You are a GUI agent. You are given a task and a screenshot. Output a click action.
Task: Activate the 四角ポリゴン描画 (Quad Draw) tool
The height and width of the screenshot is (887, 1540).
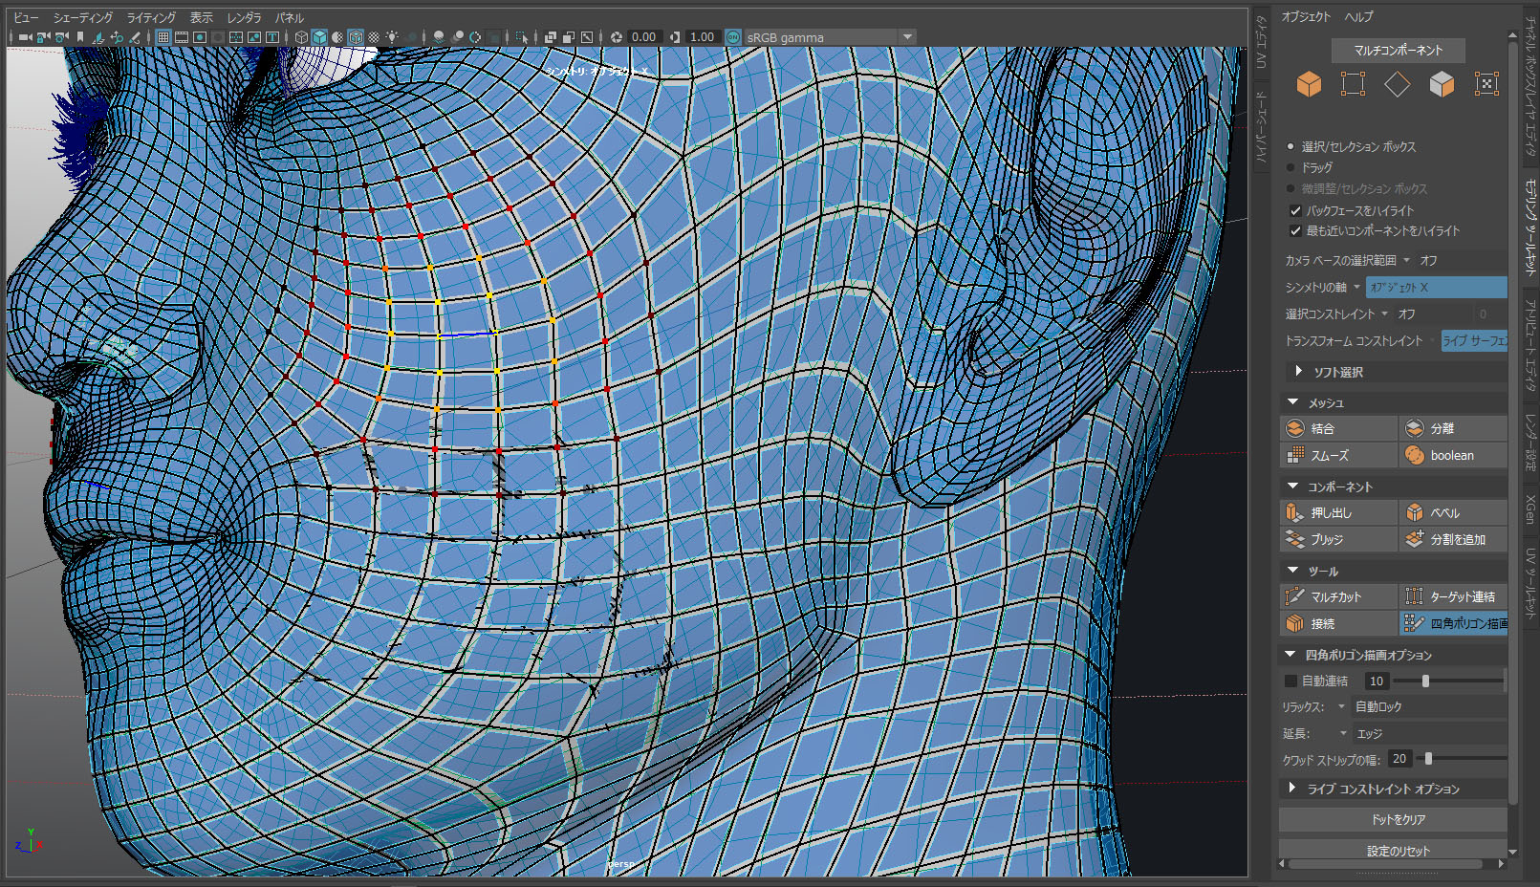pyautogui.click(x=1453, y=623)
